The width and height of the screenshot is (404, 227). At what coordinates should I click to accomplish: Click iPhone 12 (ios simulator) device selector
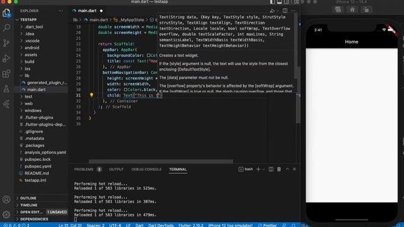(230, 225)
